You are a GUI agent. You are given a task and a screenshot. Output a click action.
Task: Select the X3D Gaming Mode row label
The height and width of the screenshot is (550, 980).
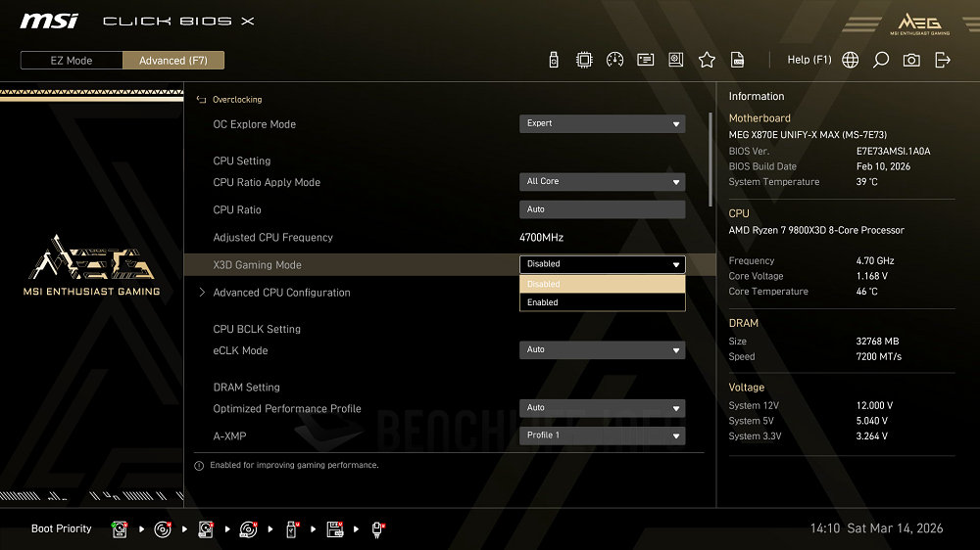(257, 265)
